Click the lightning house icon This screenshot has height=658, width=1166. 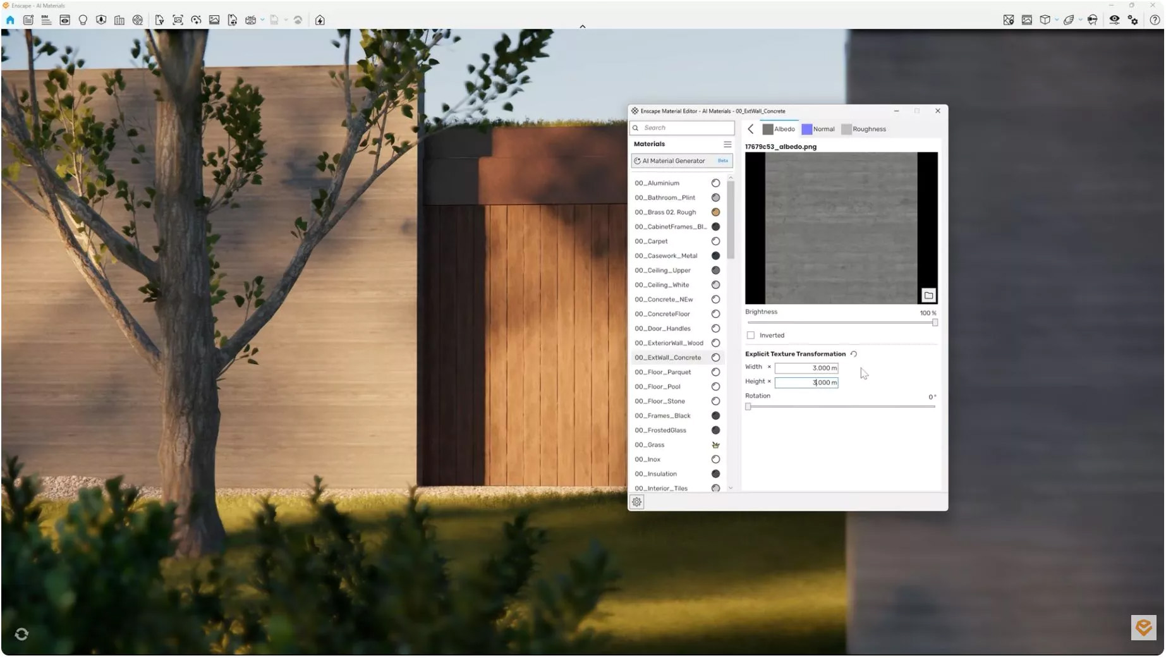(x=320, y=20)
